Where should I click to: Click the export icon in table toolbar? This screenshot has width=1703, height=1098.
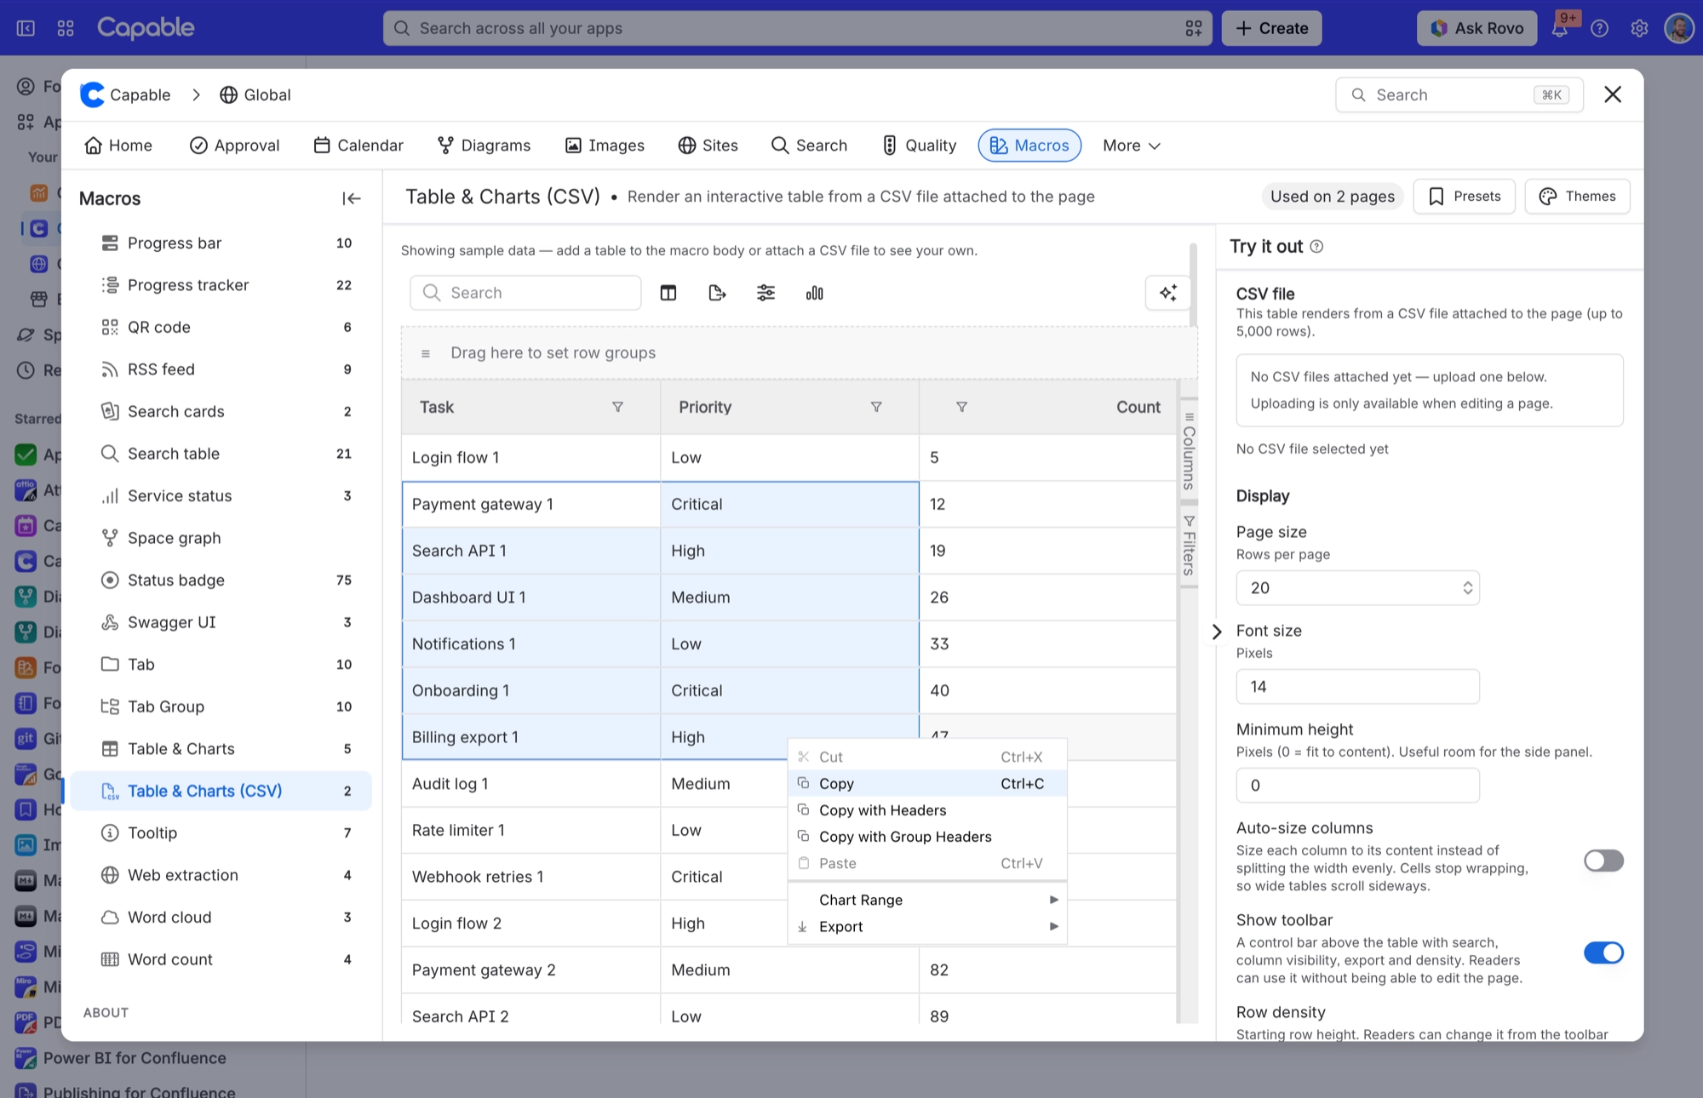point(717,293)
